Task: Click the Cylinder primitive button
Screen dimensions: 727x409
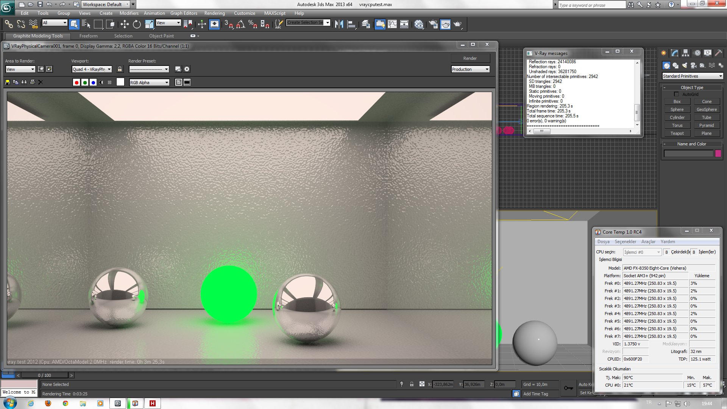Action: (x=677, y=117)
